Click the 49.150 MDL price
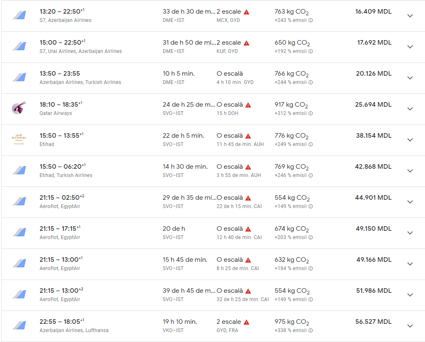The image size is (425, 342). [x=373, y=229]
